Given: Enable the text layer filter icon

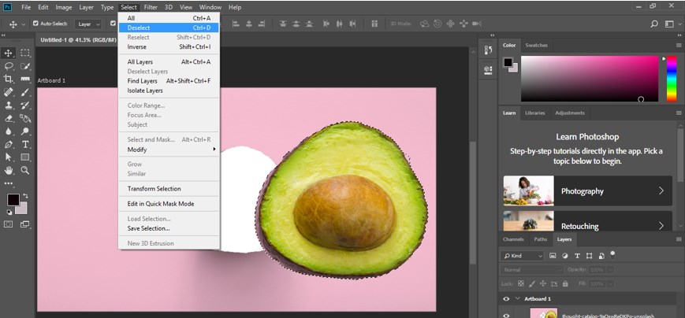Looking at the screenshot, I should point(578,256).
